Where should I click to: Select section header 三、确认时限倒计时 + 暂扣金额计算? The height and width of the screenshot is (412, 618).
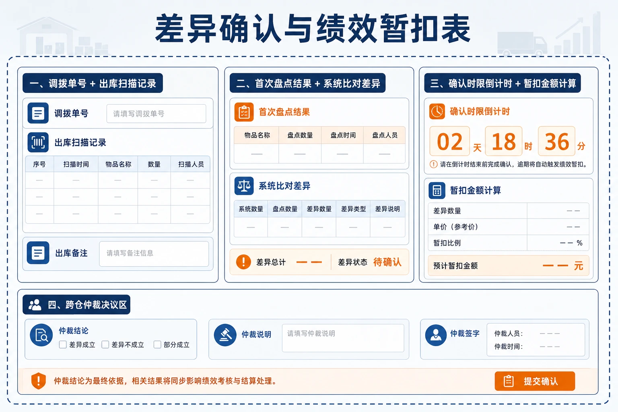[x=503, y=83]
